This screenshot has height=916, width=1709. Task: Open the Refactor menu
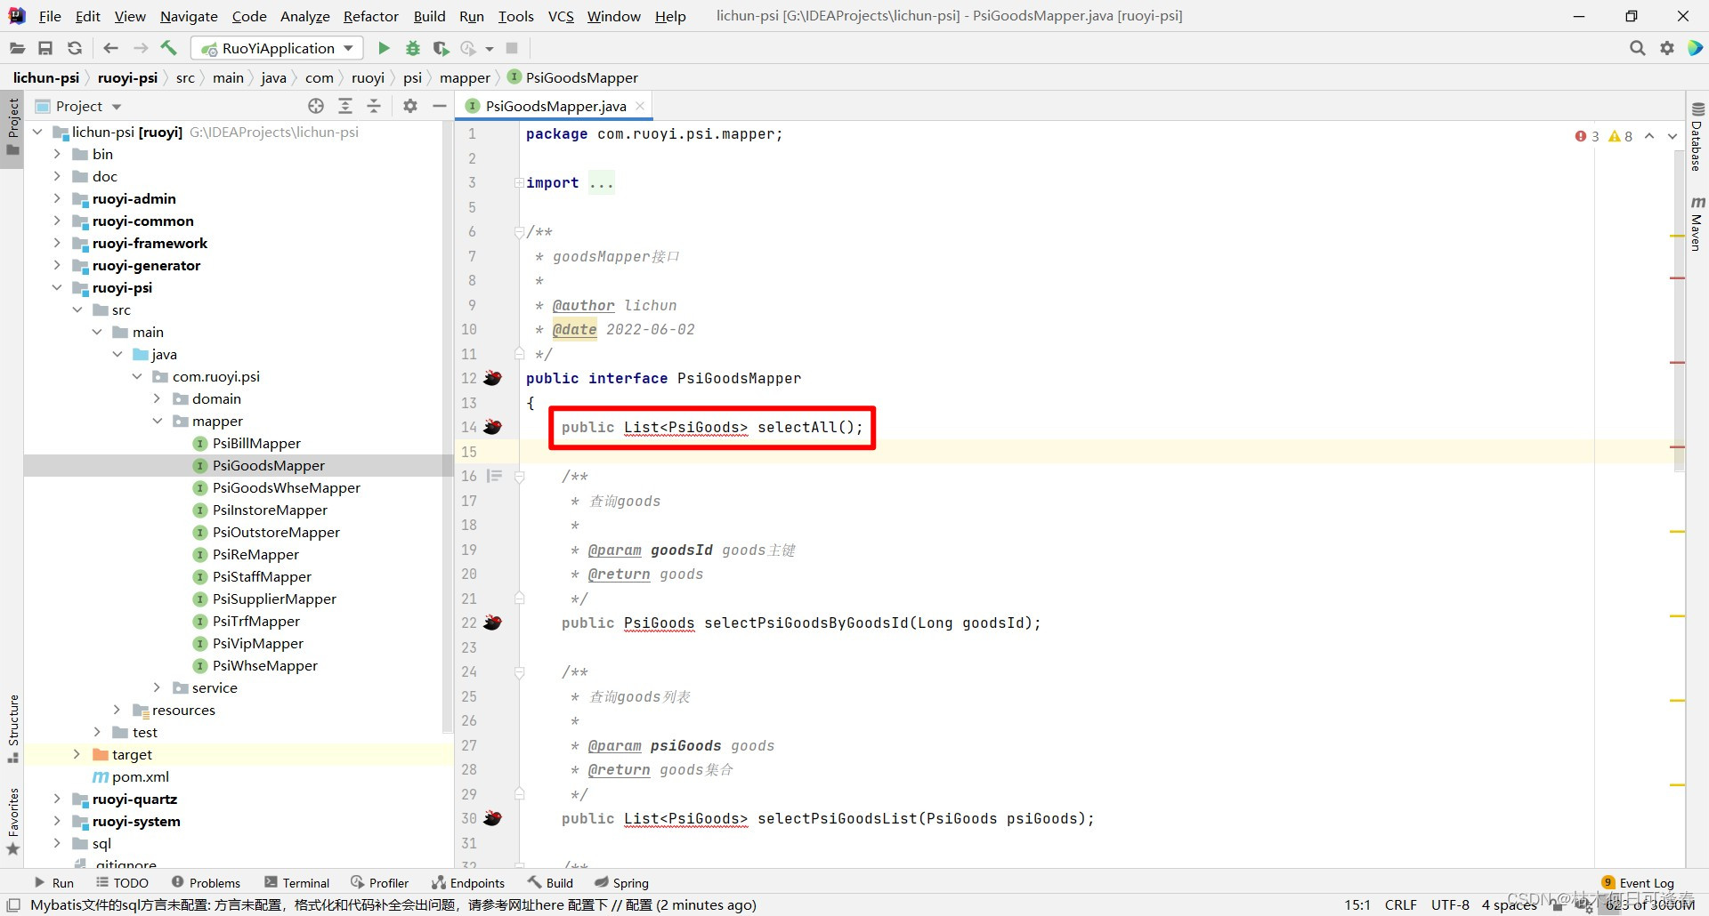369,16
